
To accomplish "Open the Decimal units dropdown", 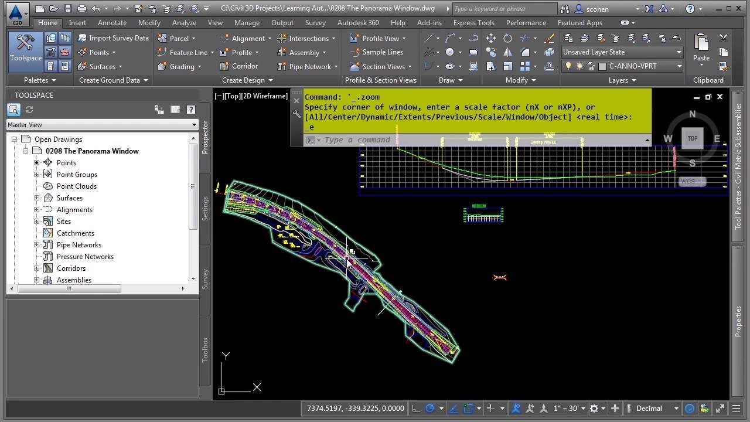I will coord(657,409).
